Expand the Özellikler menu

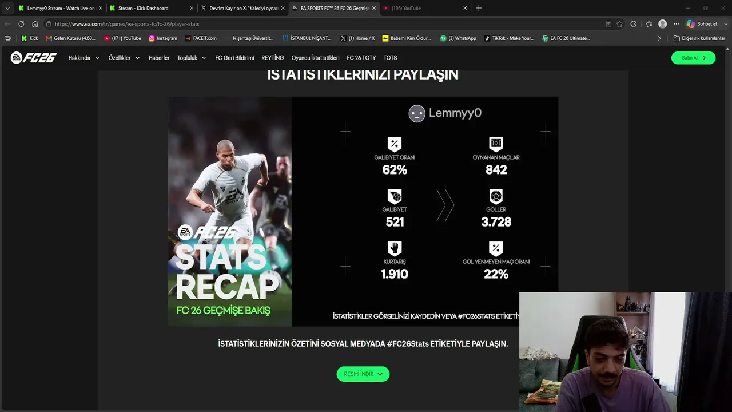[x=124, y=58]
